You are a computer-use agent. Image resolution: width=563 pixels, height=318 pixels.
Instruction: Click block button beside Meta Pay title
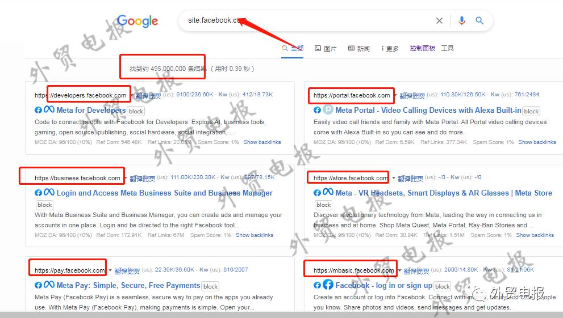[x=210, y=286]
